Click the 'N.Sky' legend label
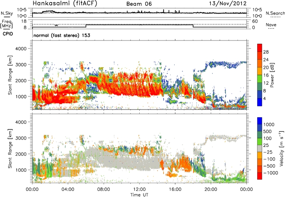Viewport: 285px width, 197px height. (x=7, y=14)
